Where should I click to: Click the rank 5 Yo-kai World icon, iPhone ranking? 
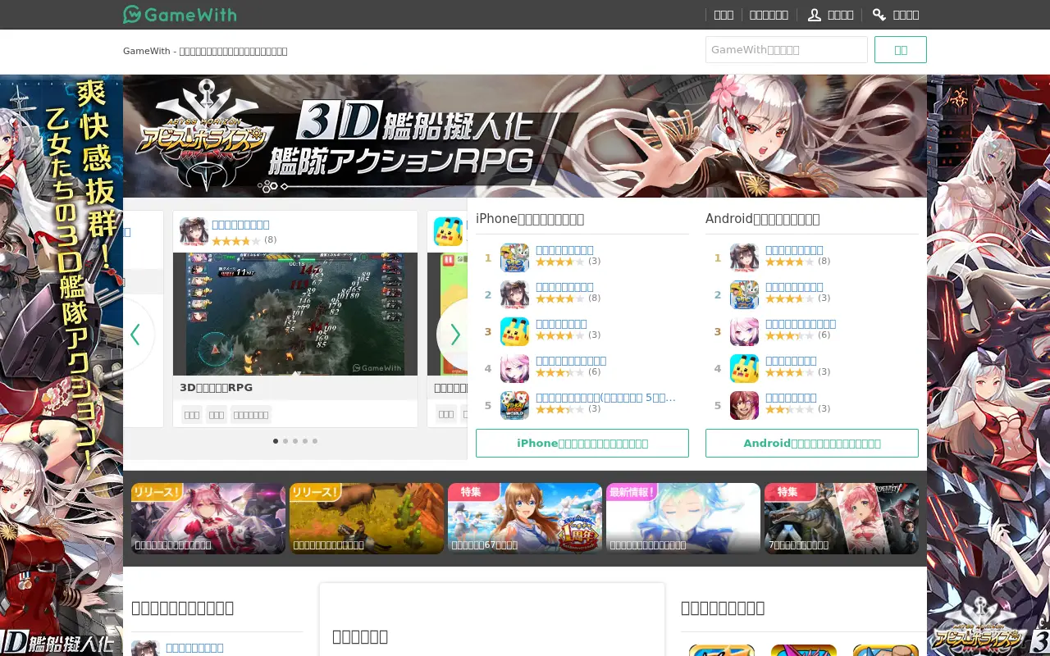click(514, 405)
